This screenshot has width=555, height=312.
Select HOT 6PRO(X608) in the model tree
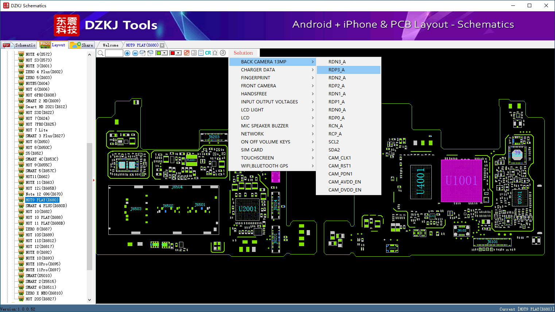click(x=41, y=95)
